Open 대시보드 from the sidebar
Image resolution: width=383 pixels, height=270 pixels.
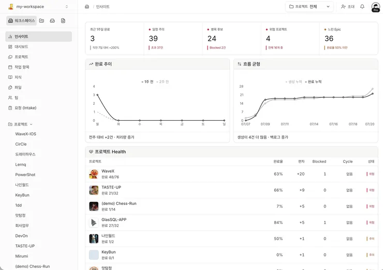click(39, 46)
